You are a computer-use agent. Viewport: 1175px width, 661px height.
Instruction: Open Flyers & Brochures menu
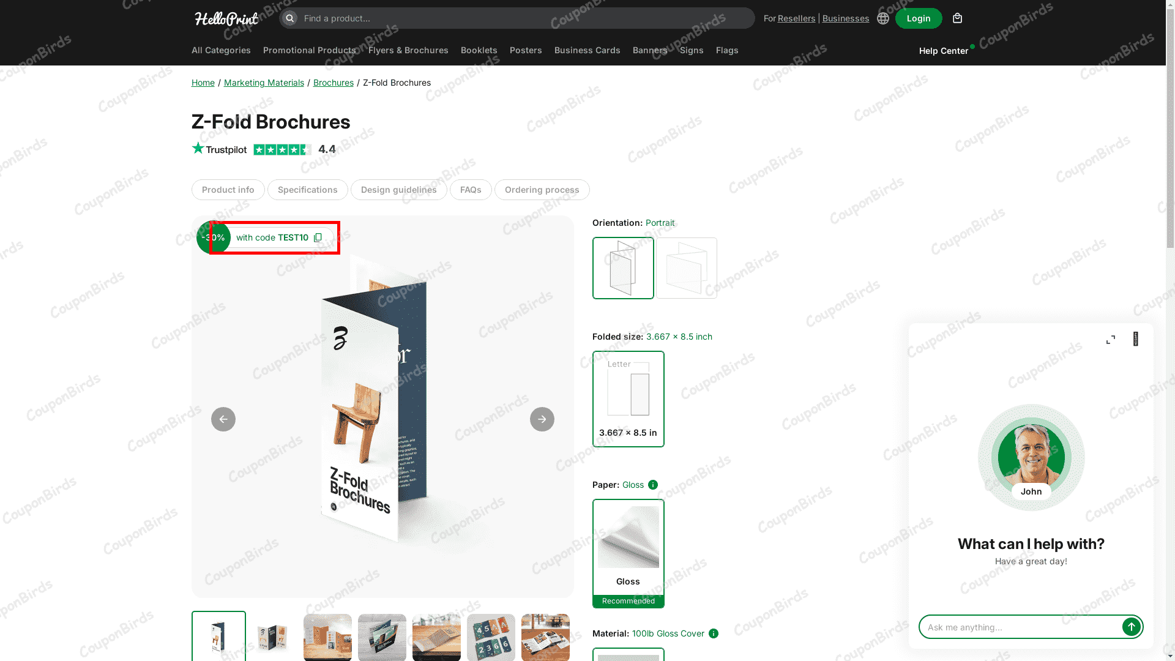click(408, 50)
